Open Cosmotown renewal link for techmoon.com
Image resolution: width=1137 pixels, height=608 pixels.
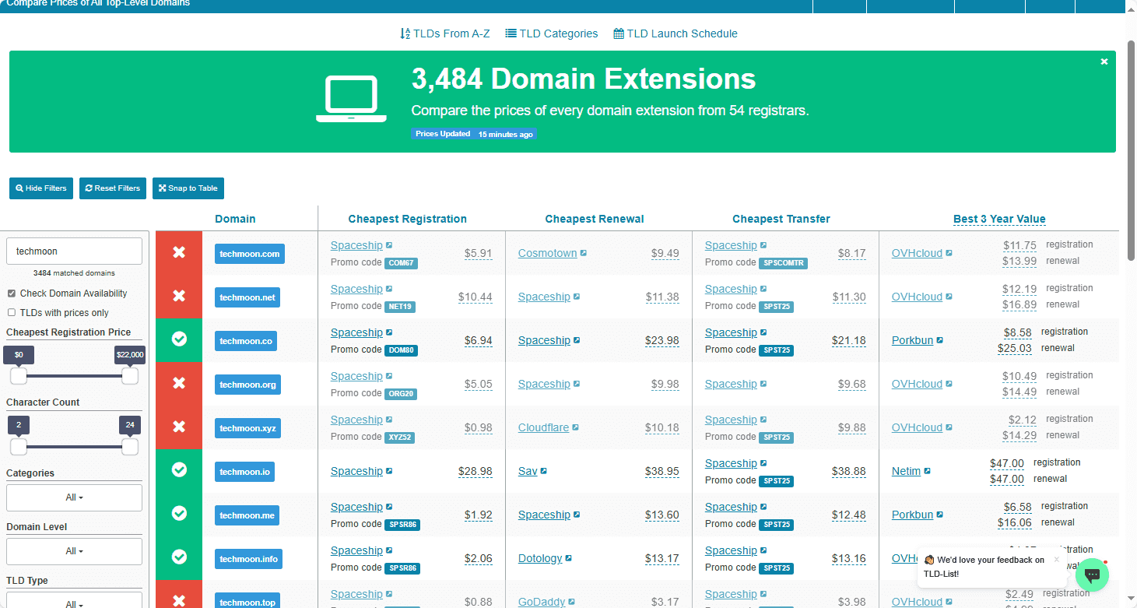[548, 253]
